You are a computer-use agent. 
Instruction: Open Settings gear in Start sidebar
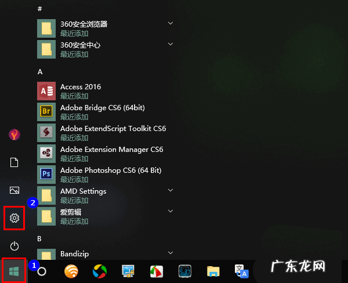pyautogui.click(x=14, y=218)
